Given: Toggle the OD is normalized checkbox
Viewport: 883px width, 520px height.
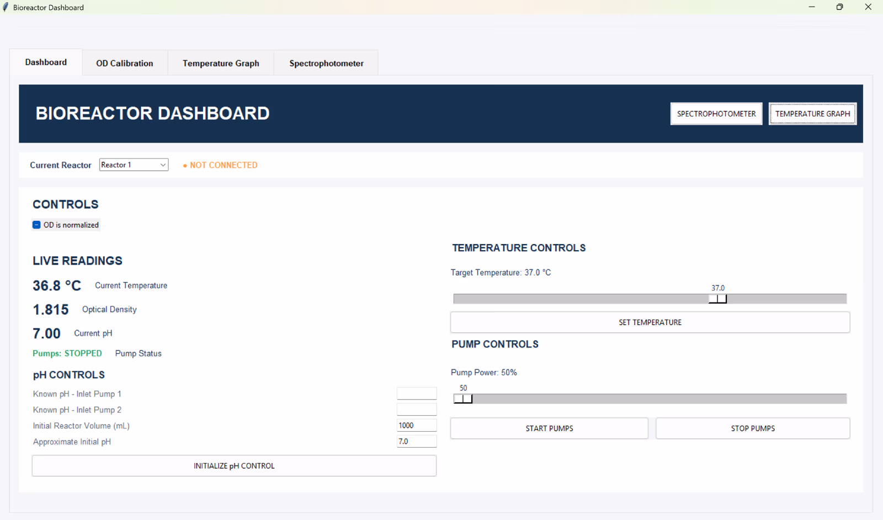Looking at the screenshot, I should click(36, 225).
